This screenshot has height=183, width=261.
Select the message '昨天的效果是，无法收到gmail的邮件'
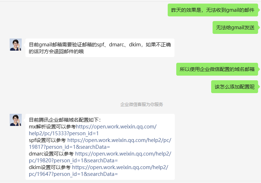pos(213,10)
